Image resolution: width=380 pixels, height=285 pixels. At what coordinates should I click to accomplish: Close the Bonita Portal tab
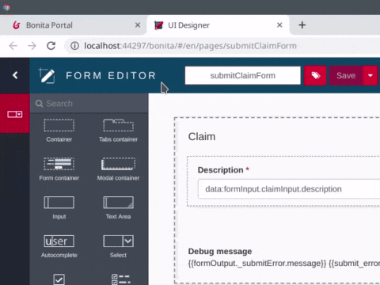pos(138,25)
